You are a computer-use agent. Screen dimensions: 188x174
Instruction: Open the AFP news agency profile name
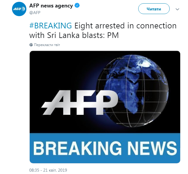pos(51,6)
